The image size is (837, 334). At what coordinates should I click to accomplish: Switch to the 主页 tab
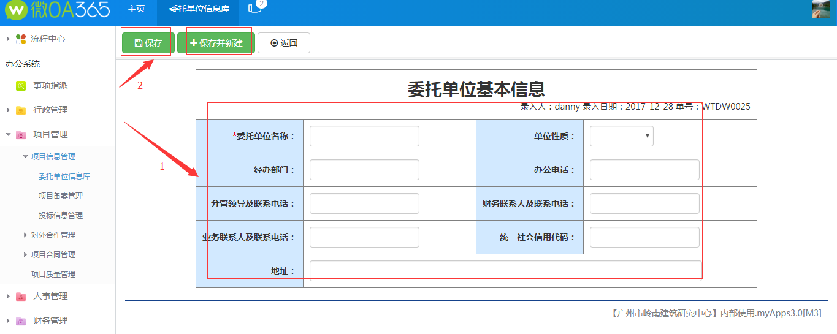pyautogui.click(x=136, y=9)
